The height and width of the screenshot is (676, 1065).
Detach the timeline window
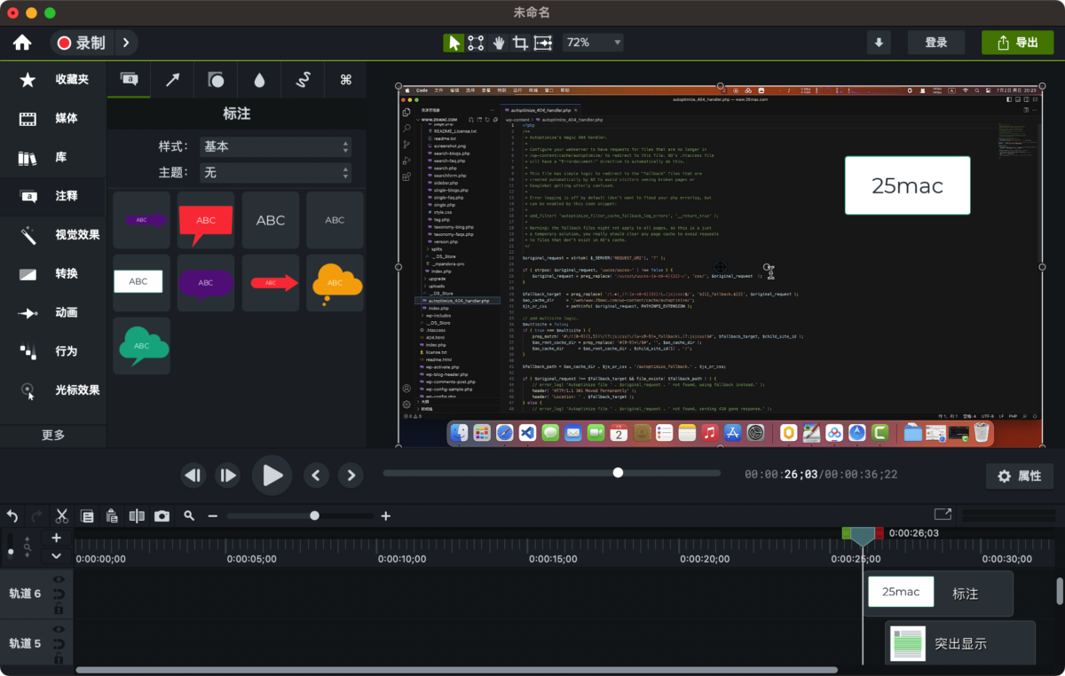[x=943, y=514]
